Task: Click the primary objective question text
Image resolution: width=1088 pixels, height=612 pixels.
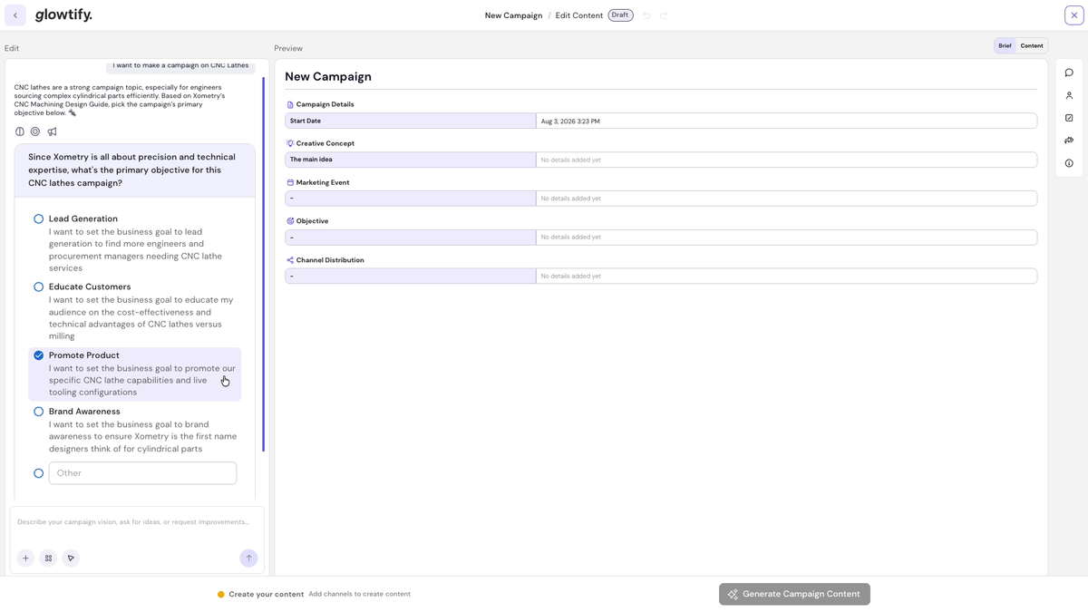Action: tap(131, 170)
